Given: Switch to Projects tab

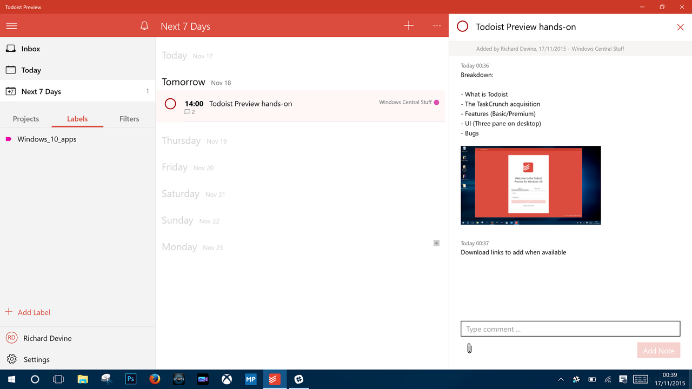Looking at the screenshot, I should click(26, 119).
